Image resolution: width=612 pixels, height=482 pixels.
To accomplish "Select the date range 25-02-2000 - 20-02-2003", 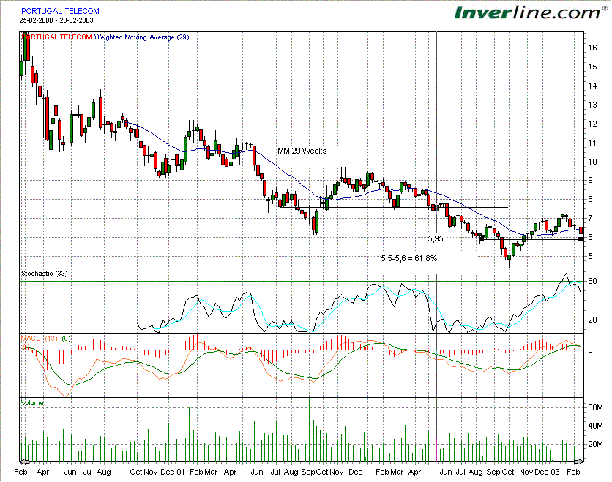I will (x=56, y=20).
